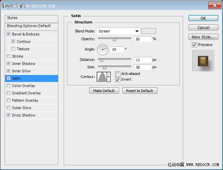
Task: Toggle the Bevel & Emboss checkbox
Action: 8,34
